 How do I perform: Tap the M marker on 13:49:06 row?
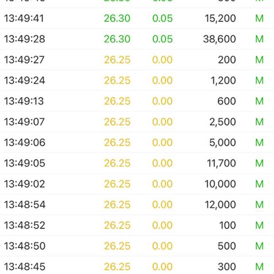259,142
